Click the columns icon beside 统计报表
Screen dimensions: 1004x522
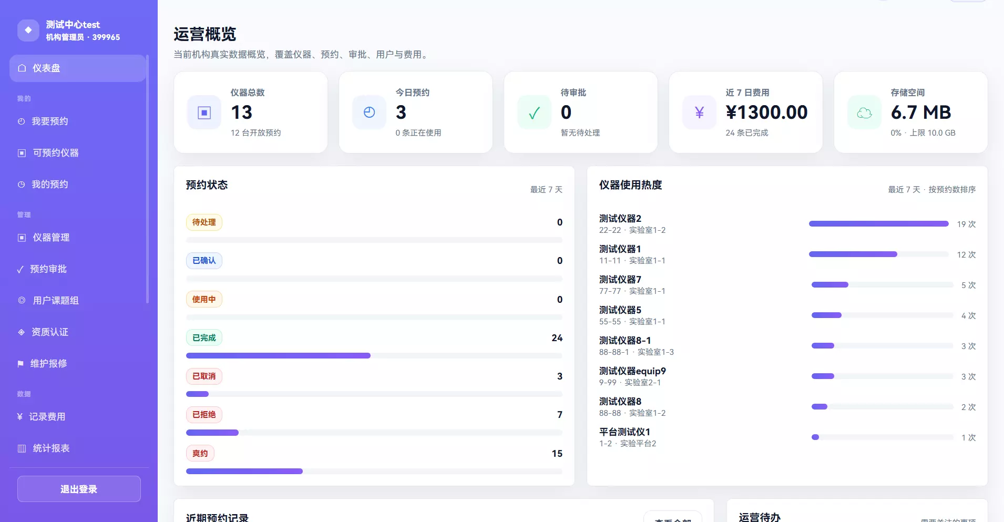point(22,448)
